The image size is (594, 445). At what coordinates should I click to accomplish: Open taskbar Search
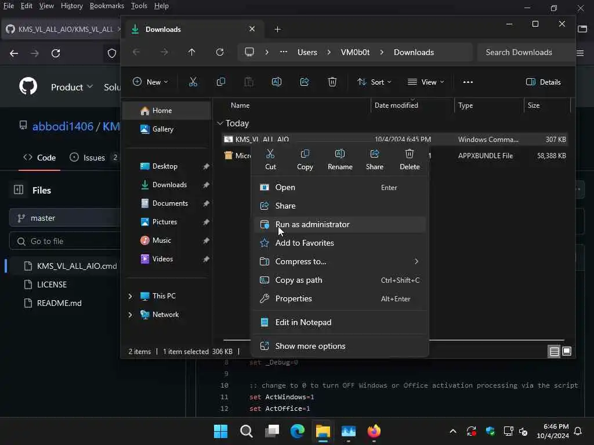(x=246, y=431)
